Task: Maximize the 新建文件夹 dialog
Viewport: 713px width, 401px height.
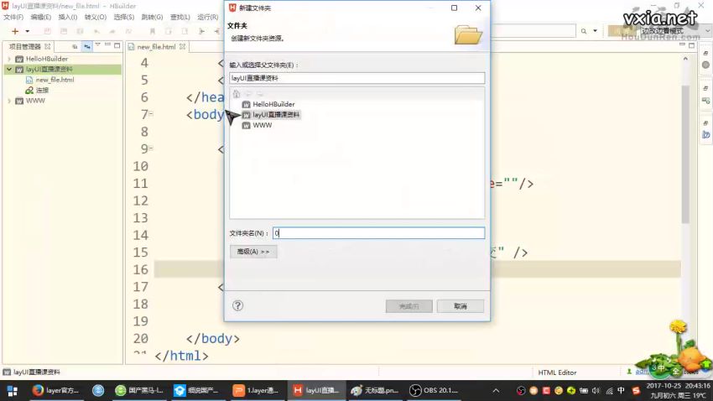Action: pyautogui.click(x=454, y=8)
